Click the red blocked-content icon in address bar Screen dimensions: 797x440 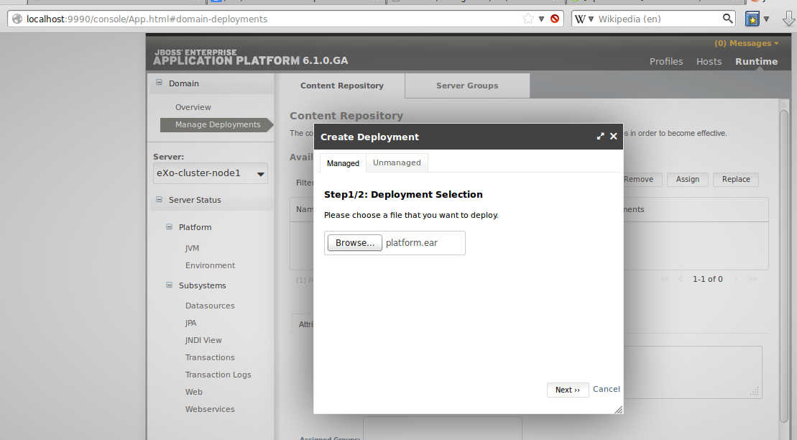555,19
